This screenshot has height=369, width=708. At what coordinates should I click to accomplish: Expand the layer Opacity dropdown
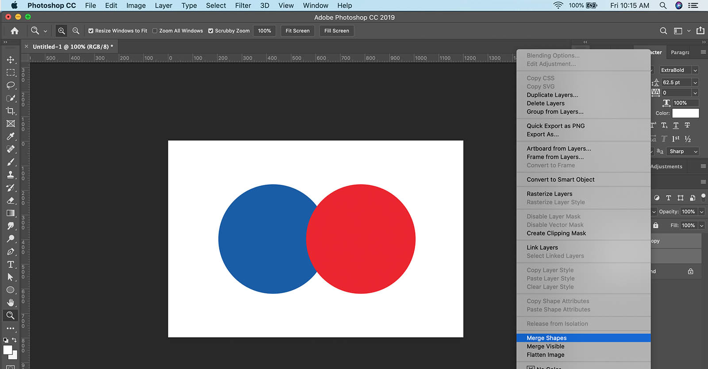click(701, 212)
